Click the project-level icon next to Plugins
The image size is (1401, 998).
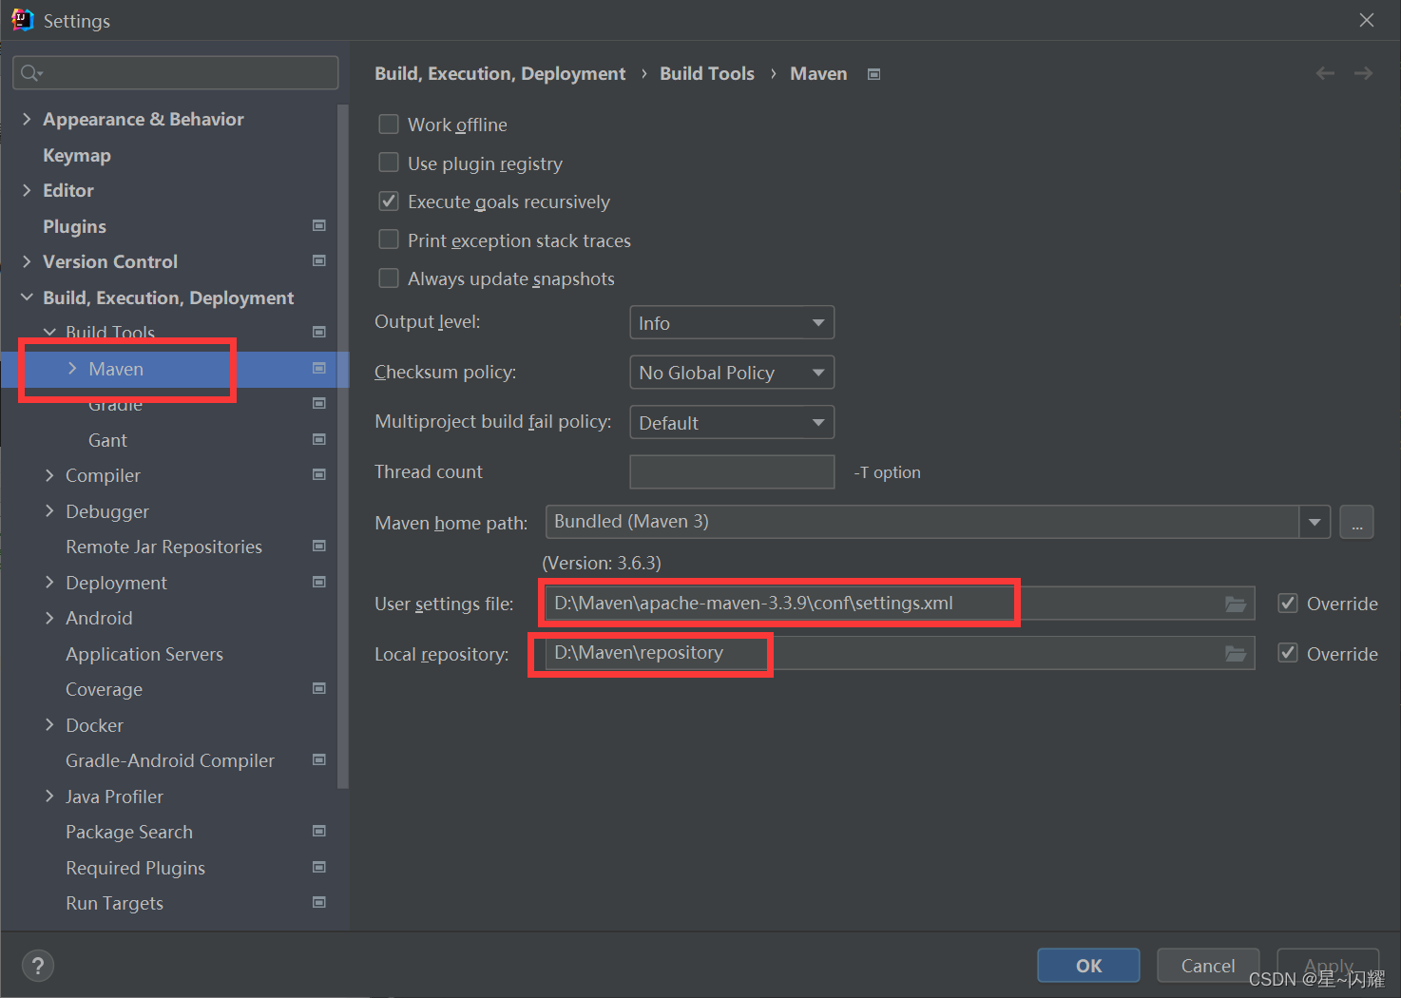click(319, 225)
